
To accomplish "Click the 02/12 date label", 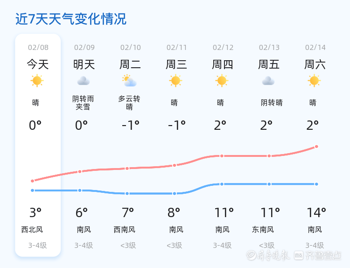I will [x=223, y=47].
